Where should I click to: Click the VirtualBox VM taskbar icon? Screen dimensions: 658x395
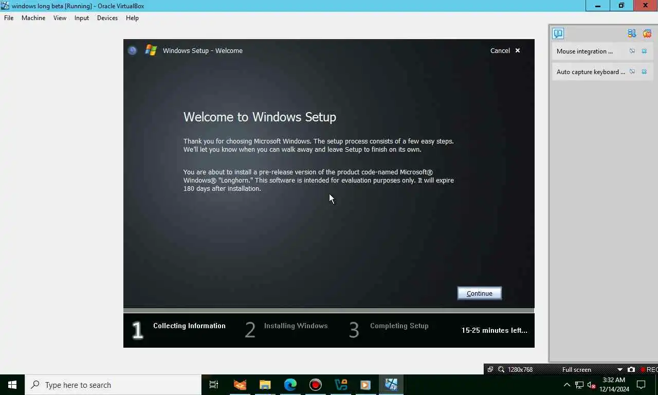(x=391, y=385)
